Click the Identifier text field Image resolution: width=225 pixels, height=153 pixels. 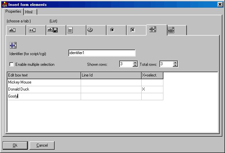coord(101,53)
